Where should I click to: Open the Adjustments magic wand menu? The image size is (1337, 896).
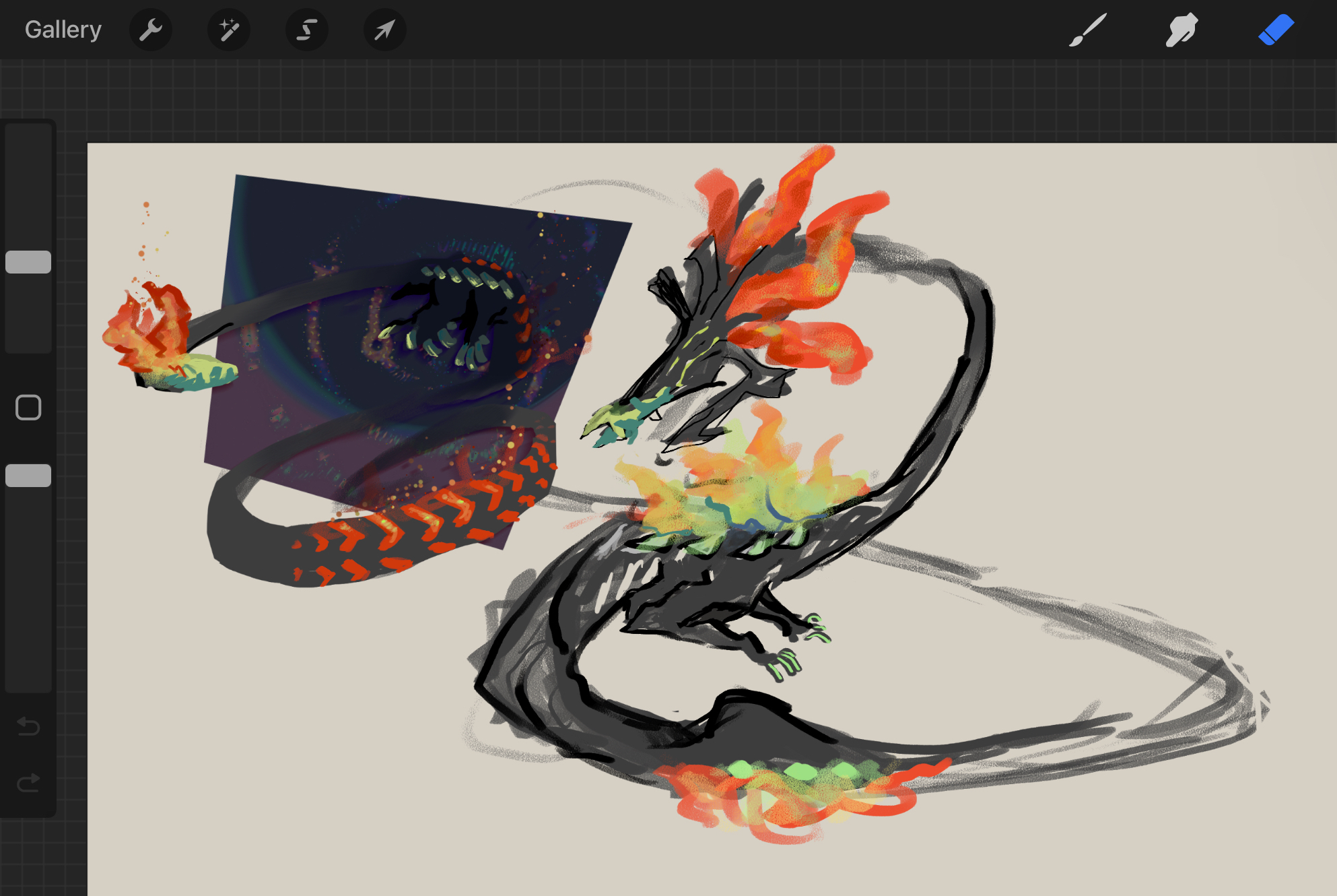[229, 30]
